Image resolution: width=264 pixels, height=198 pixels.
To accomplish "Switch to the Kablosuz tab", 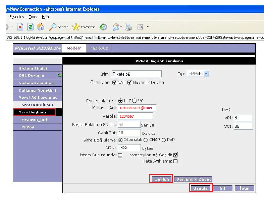I will tap(99, 48).
